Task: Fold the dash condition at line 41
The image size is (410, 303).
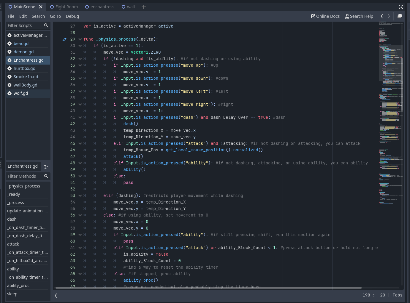Action: coord(80,117)
